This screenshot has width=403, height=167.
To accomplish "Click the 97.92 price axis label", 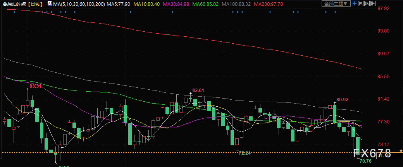I will tap(383, 9).
